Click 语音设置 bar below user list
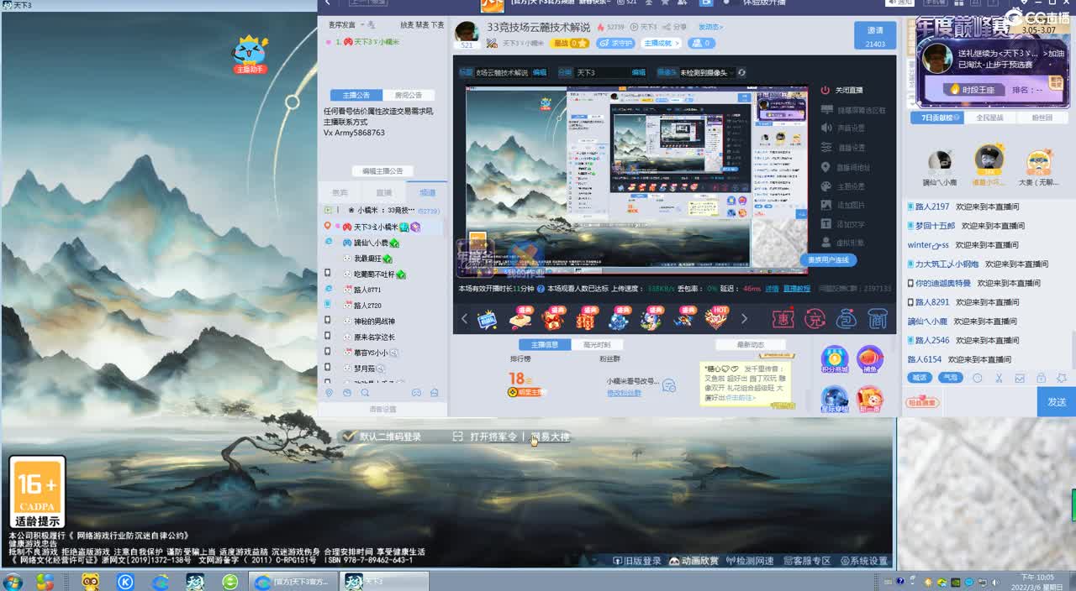The image size is (1076, 591). [x=382, y=409]
